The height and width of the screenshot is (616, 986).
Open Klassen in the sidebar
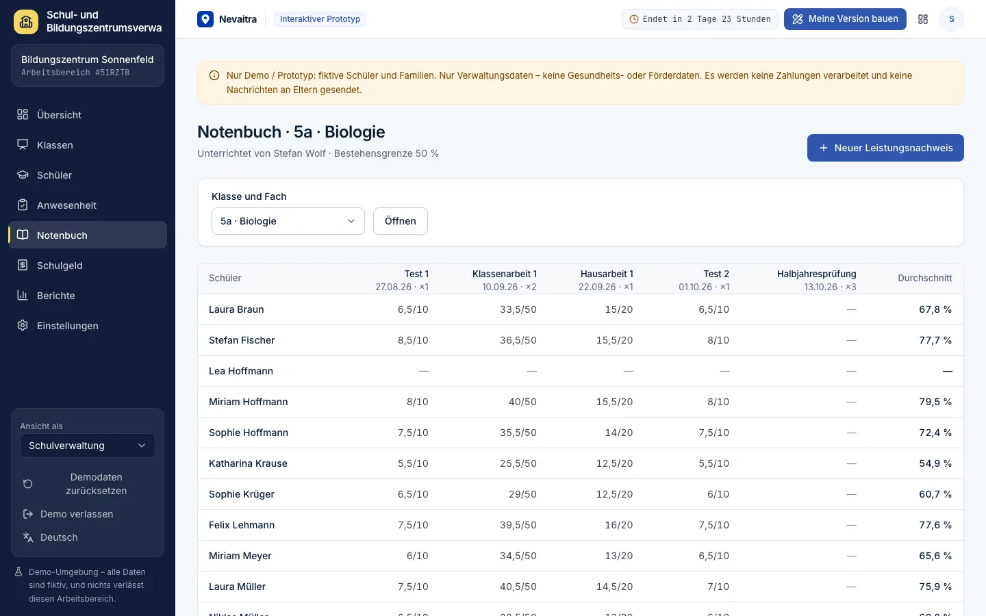coord(88,144)
